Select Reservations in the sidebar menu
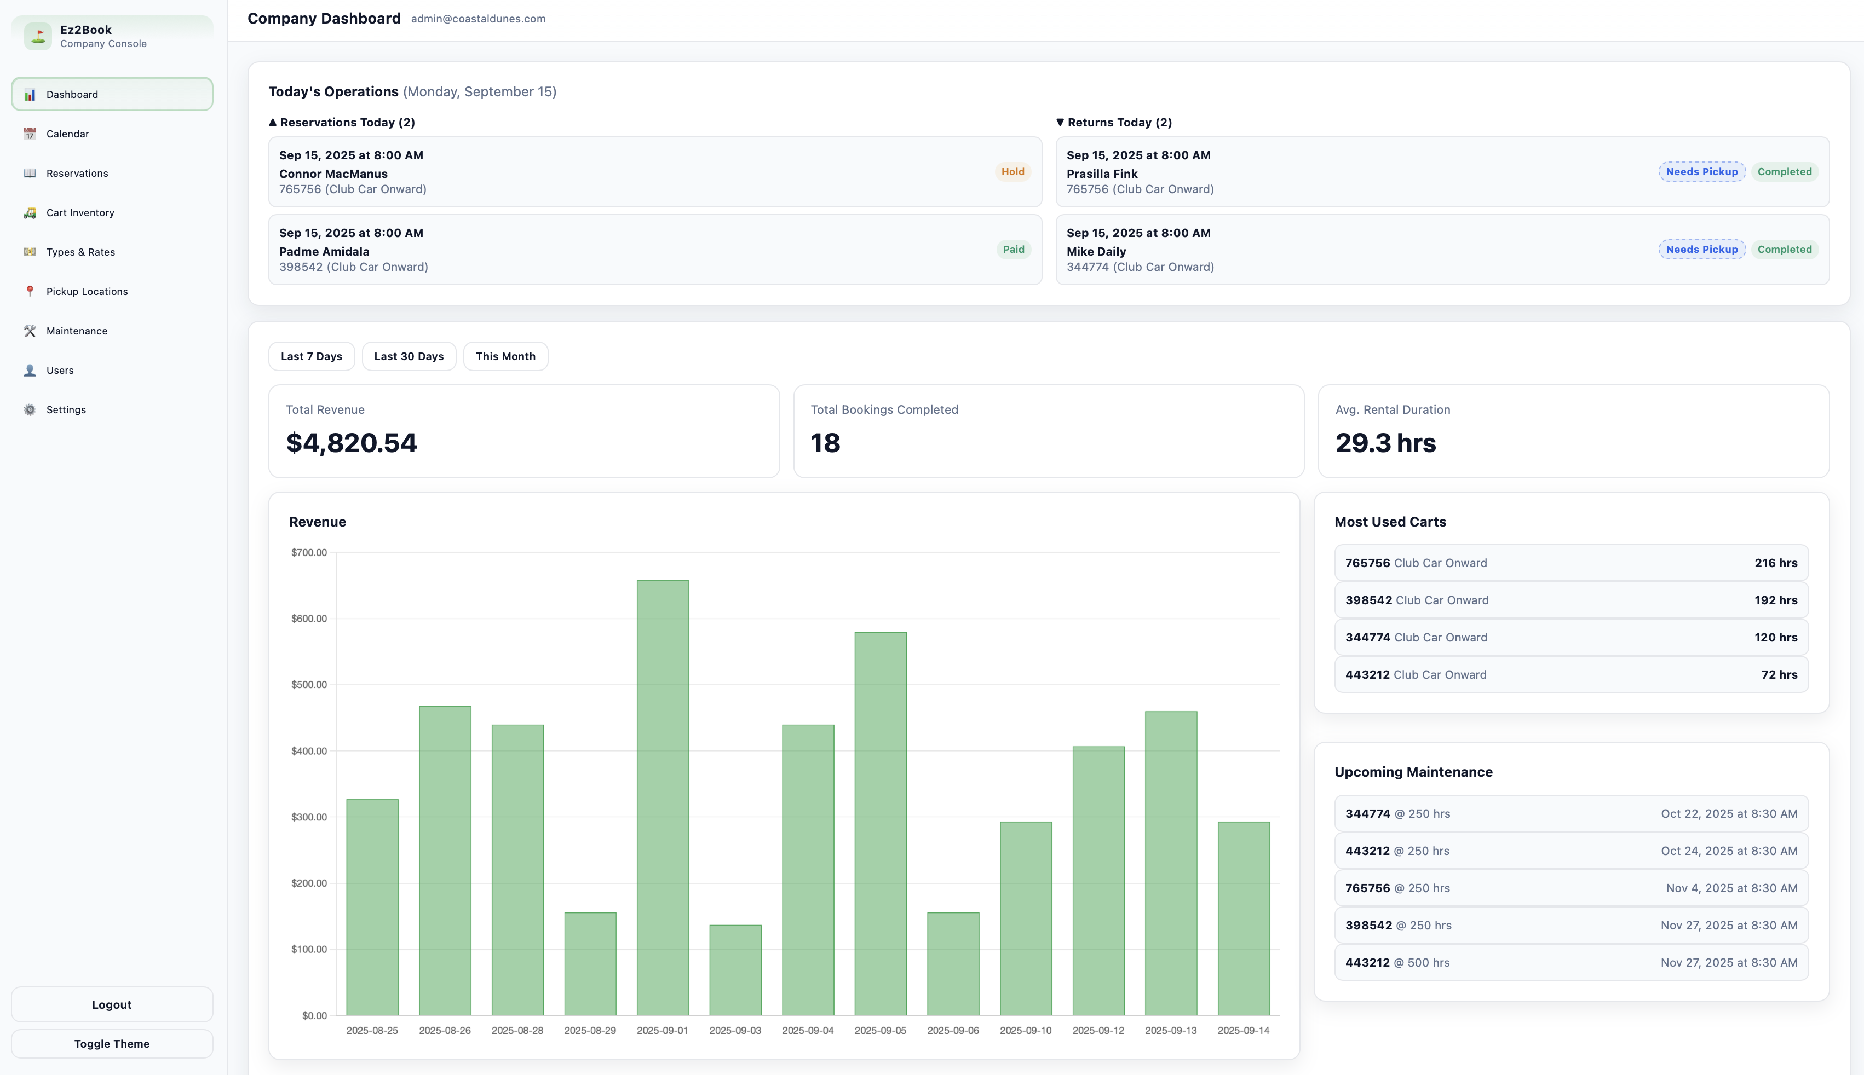Viewport: 1864px width, 1075px height. pos(77,173)
